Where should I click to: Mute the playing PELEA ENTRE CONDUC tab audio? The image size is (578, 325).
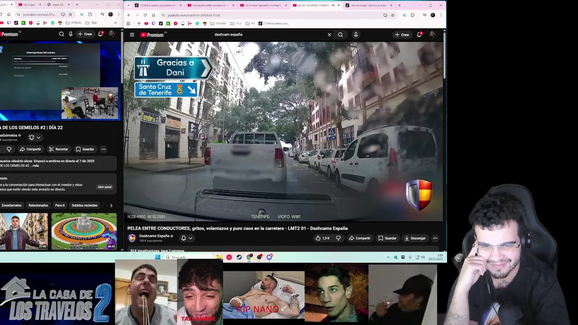[x=333, y=5]
